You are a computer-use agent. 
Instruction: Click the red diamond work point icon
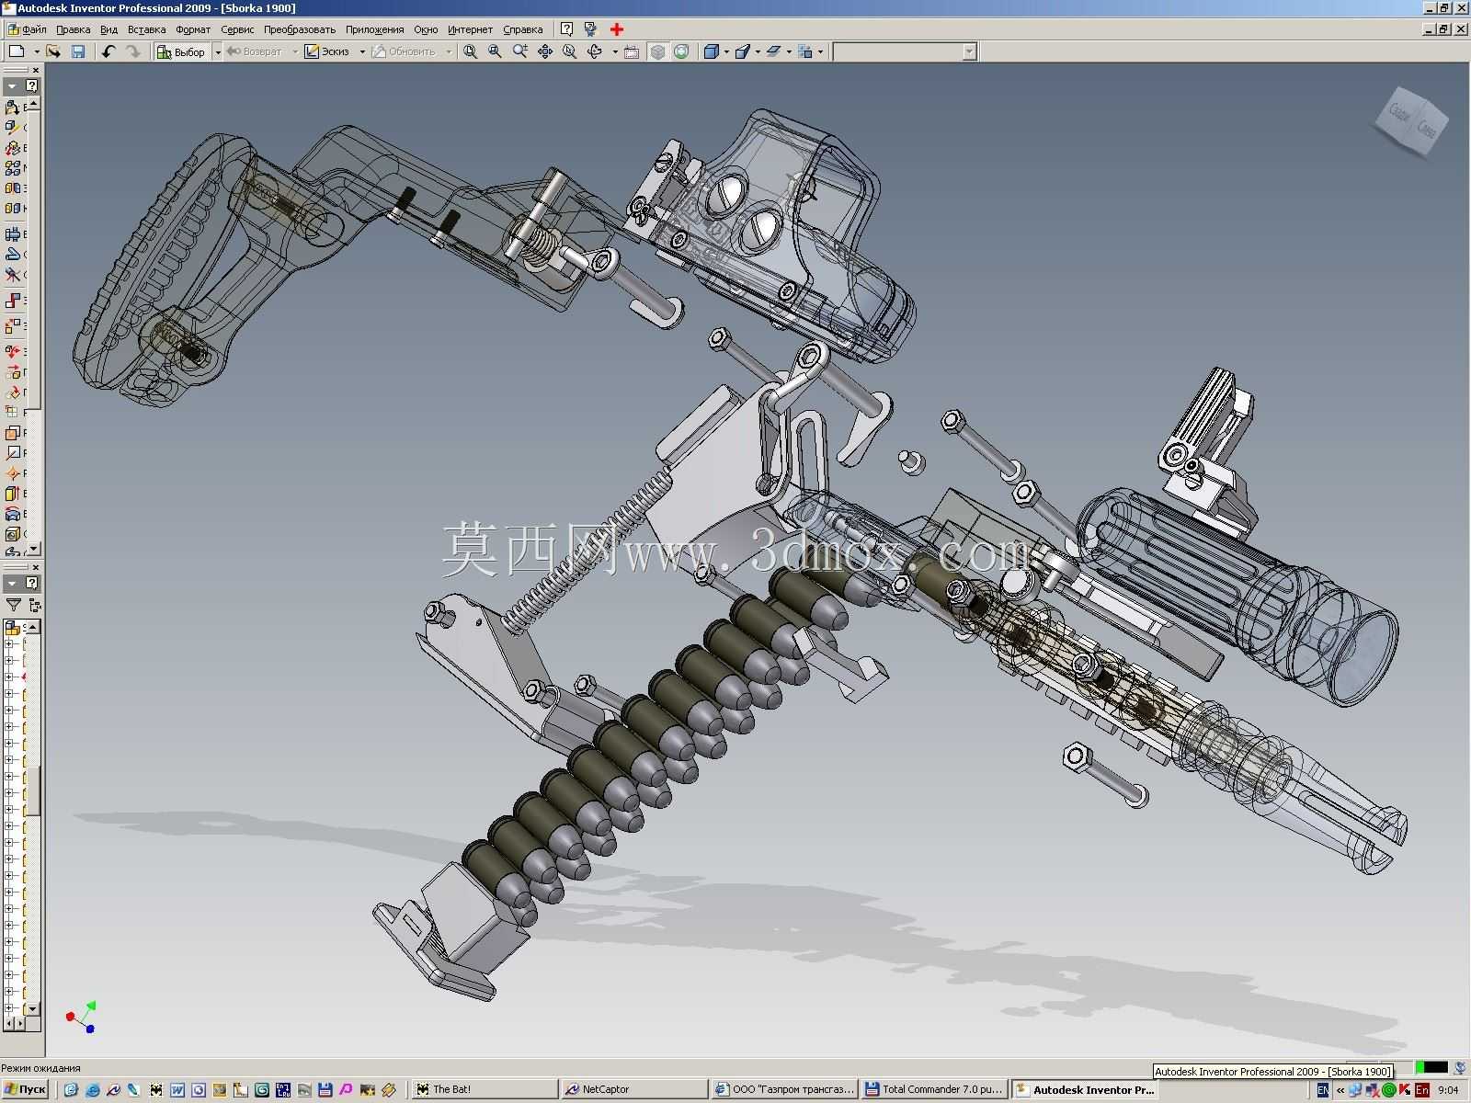pyautogui.click(x=13, y=473)
